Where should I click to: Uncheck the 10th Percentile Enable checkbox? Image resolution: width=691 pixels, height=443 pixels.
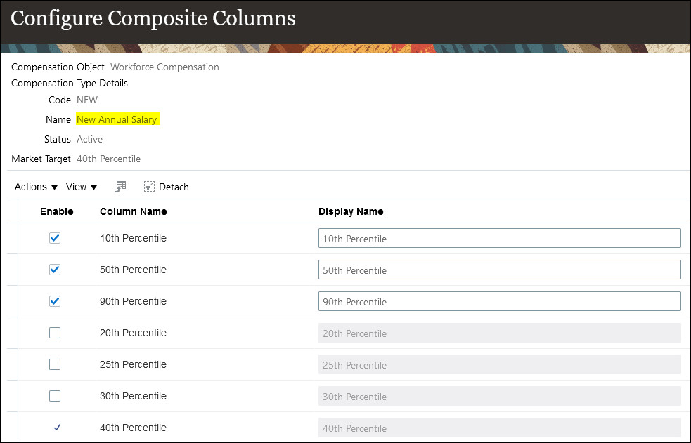point(55,238)
